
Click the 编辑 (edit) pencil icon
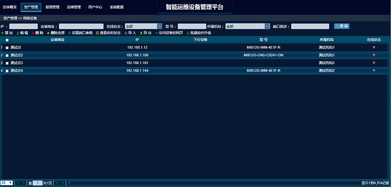pos(18,33)
